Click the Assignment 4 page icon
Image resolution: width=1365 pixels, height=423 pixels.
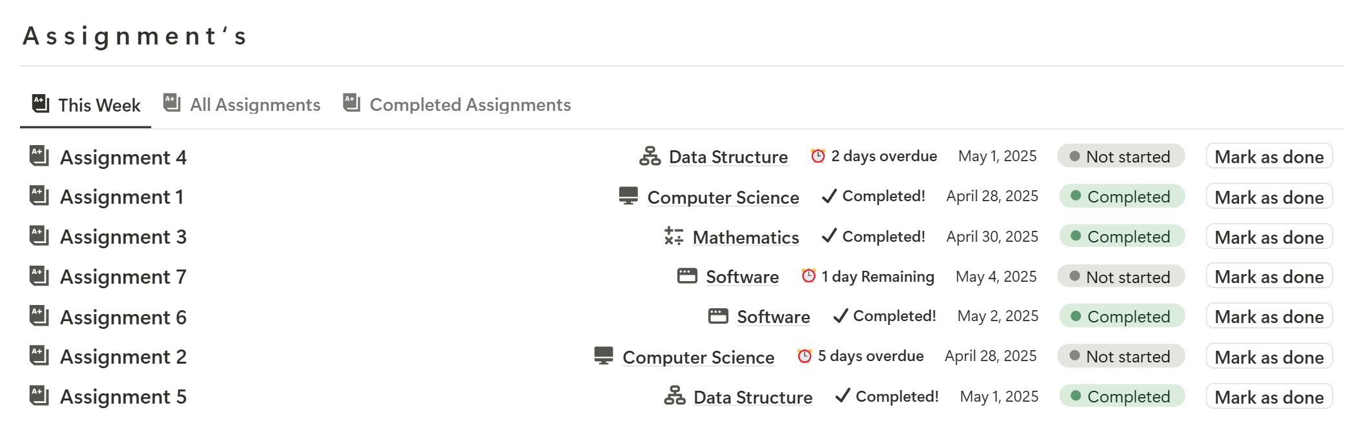point(39,156)
